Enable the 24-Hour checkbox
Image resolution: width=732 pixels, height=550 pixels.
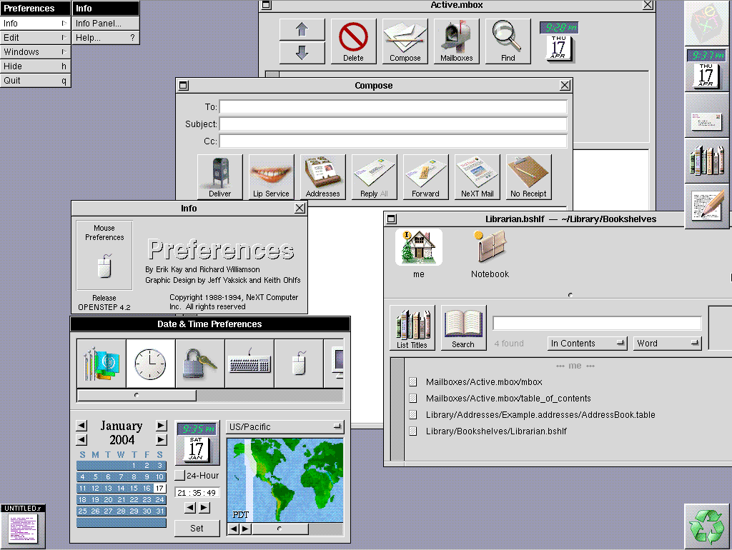pos(179,476)
